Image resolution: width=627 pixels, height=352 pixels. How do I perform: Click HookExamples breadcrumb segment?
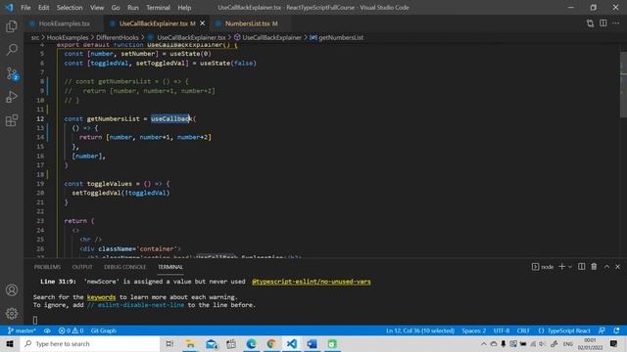coord(68,37)
